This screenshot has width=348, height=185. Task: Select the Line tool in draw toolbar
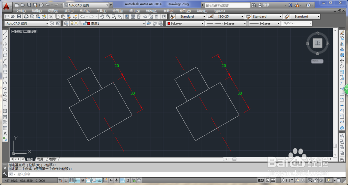[x=5, y=33]
